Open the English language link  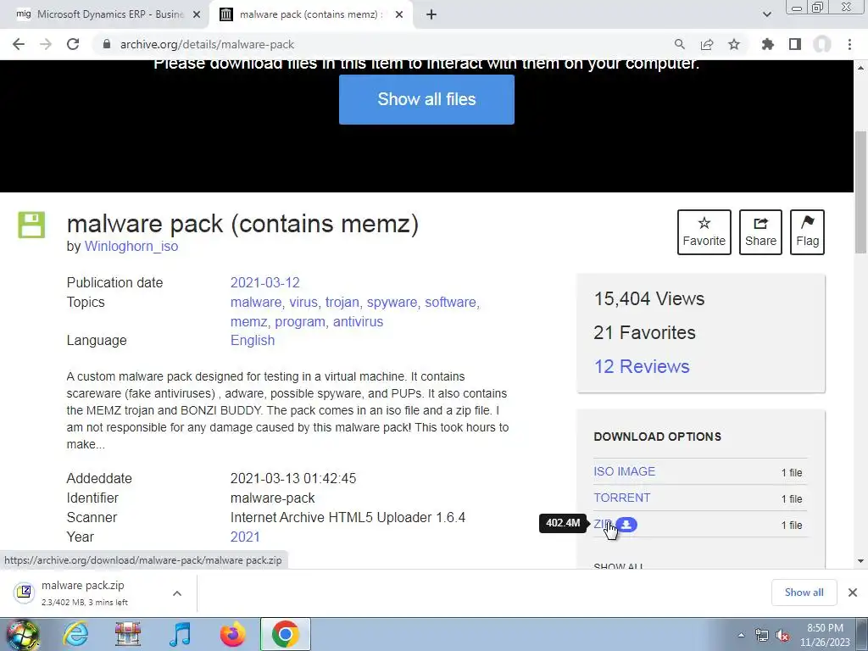coord(253,341)
